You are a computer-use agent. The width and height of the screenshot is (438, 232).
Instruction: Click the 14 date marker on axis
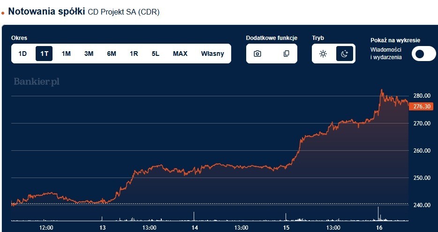click(194, 227)
